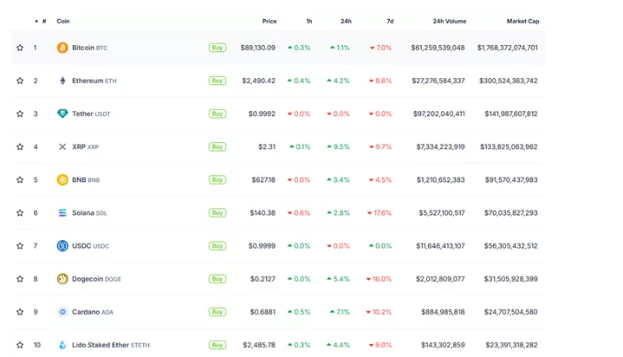The image size is (623, 357).
Task: Open the Cardano ADA coin page link
Action: click(93, 312)
